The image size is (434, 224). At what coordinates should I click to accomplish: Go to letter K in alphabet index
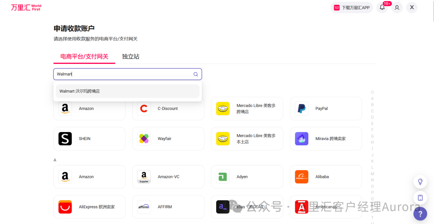tap(372, 161)
